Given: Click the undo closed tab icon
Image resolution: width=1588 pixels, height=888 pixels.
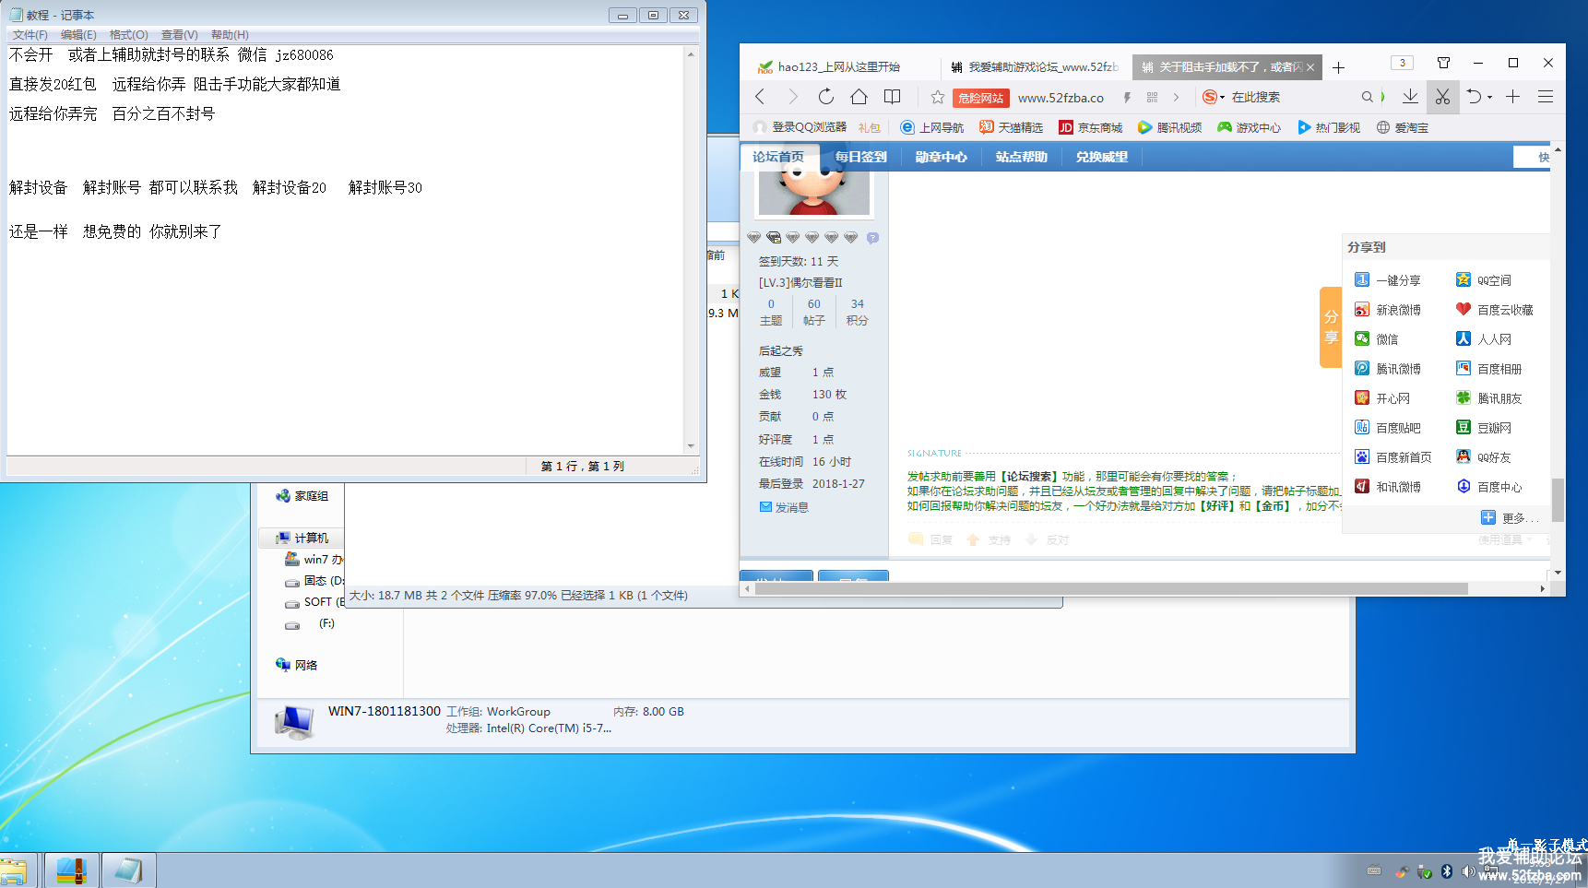Looking at the screenshot, I should tap(1475, 97).
